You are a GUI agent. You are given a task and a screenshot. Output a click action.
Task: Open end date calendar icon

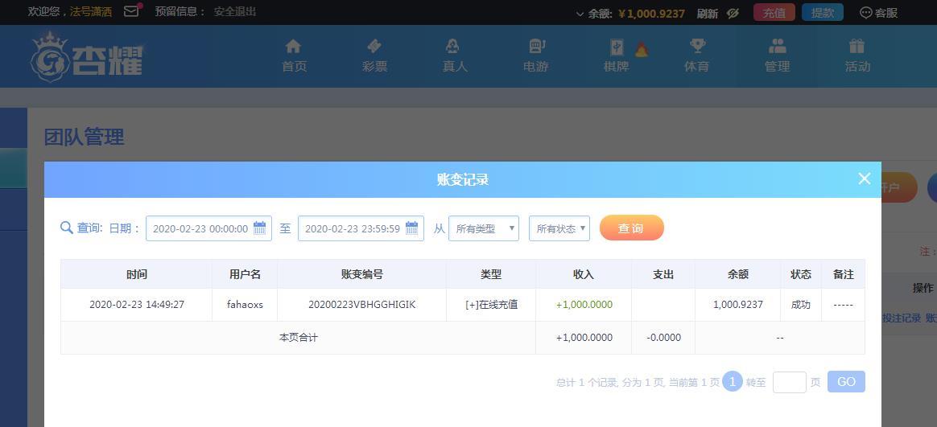[x=411, y=228]
